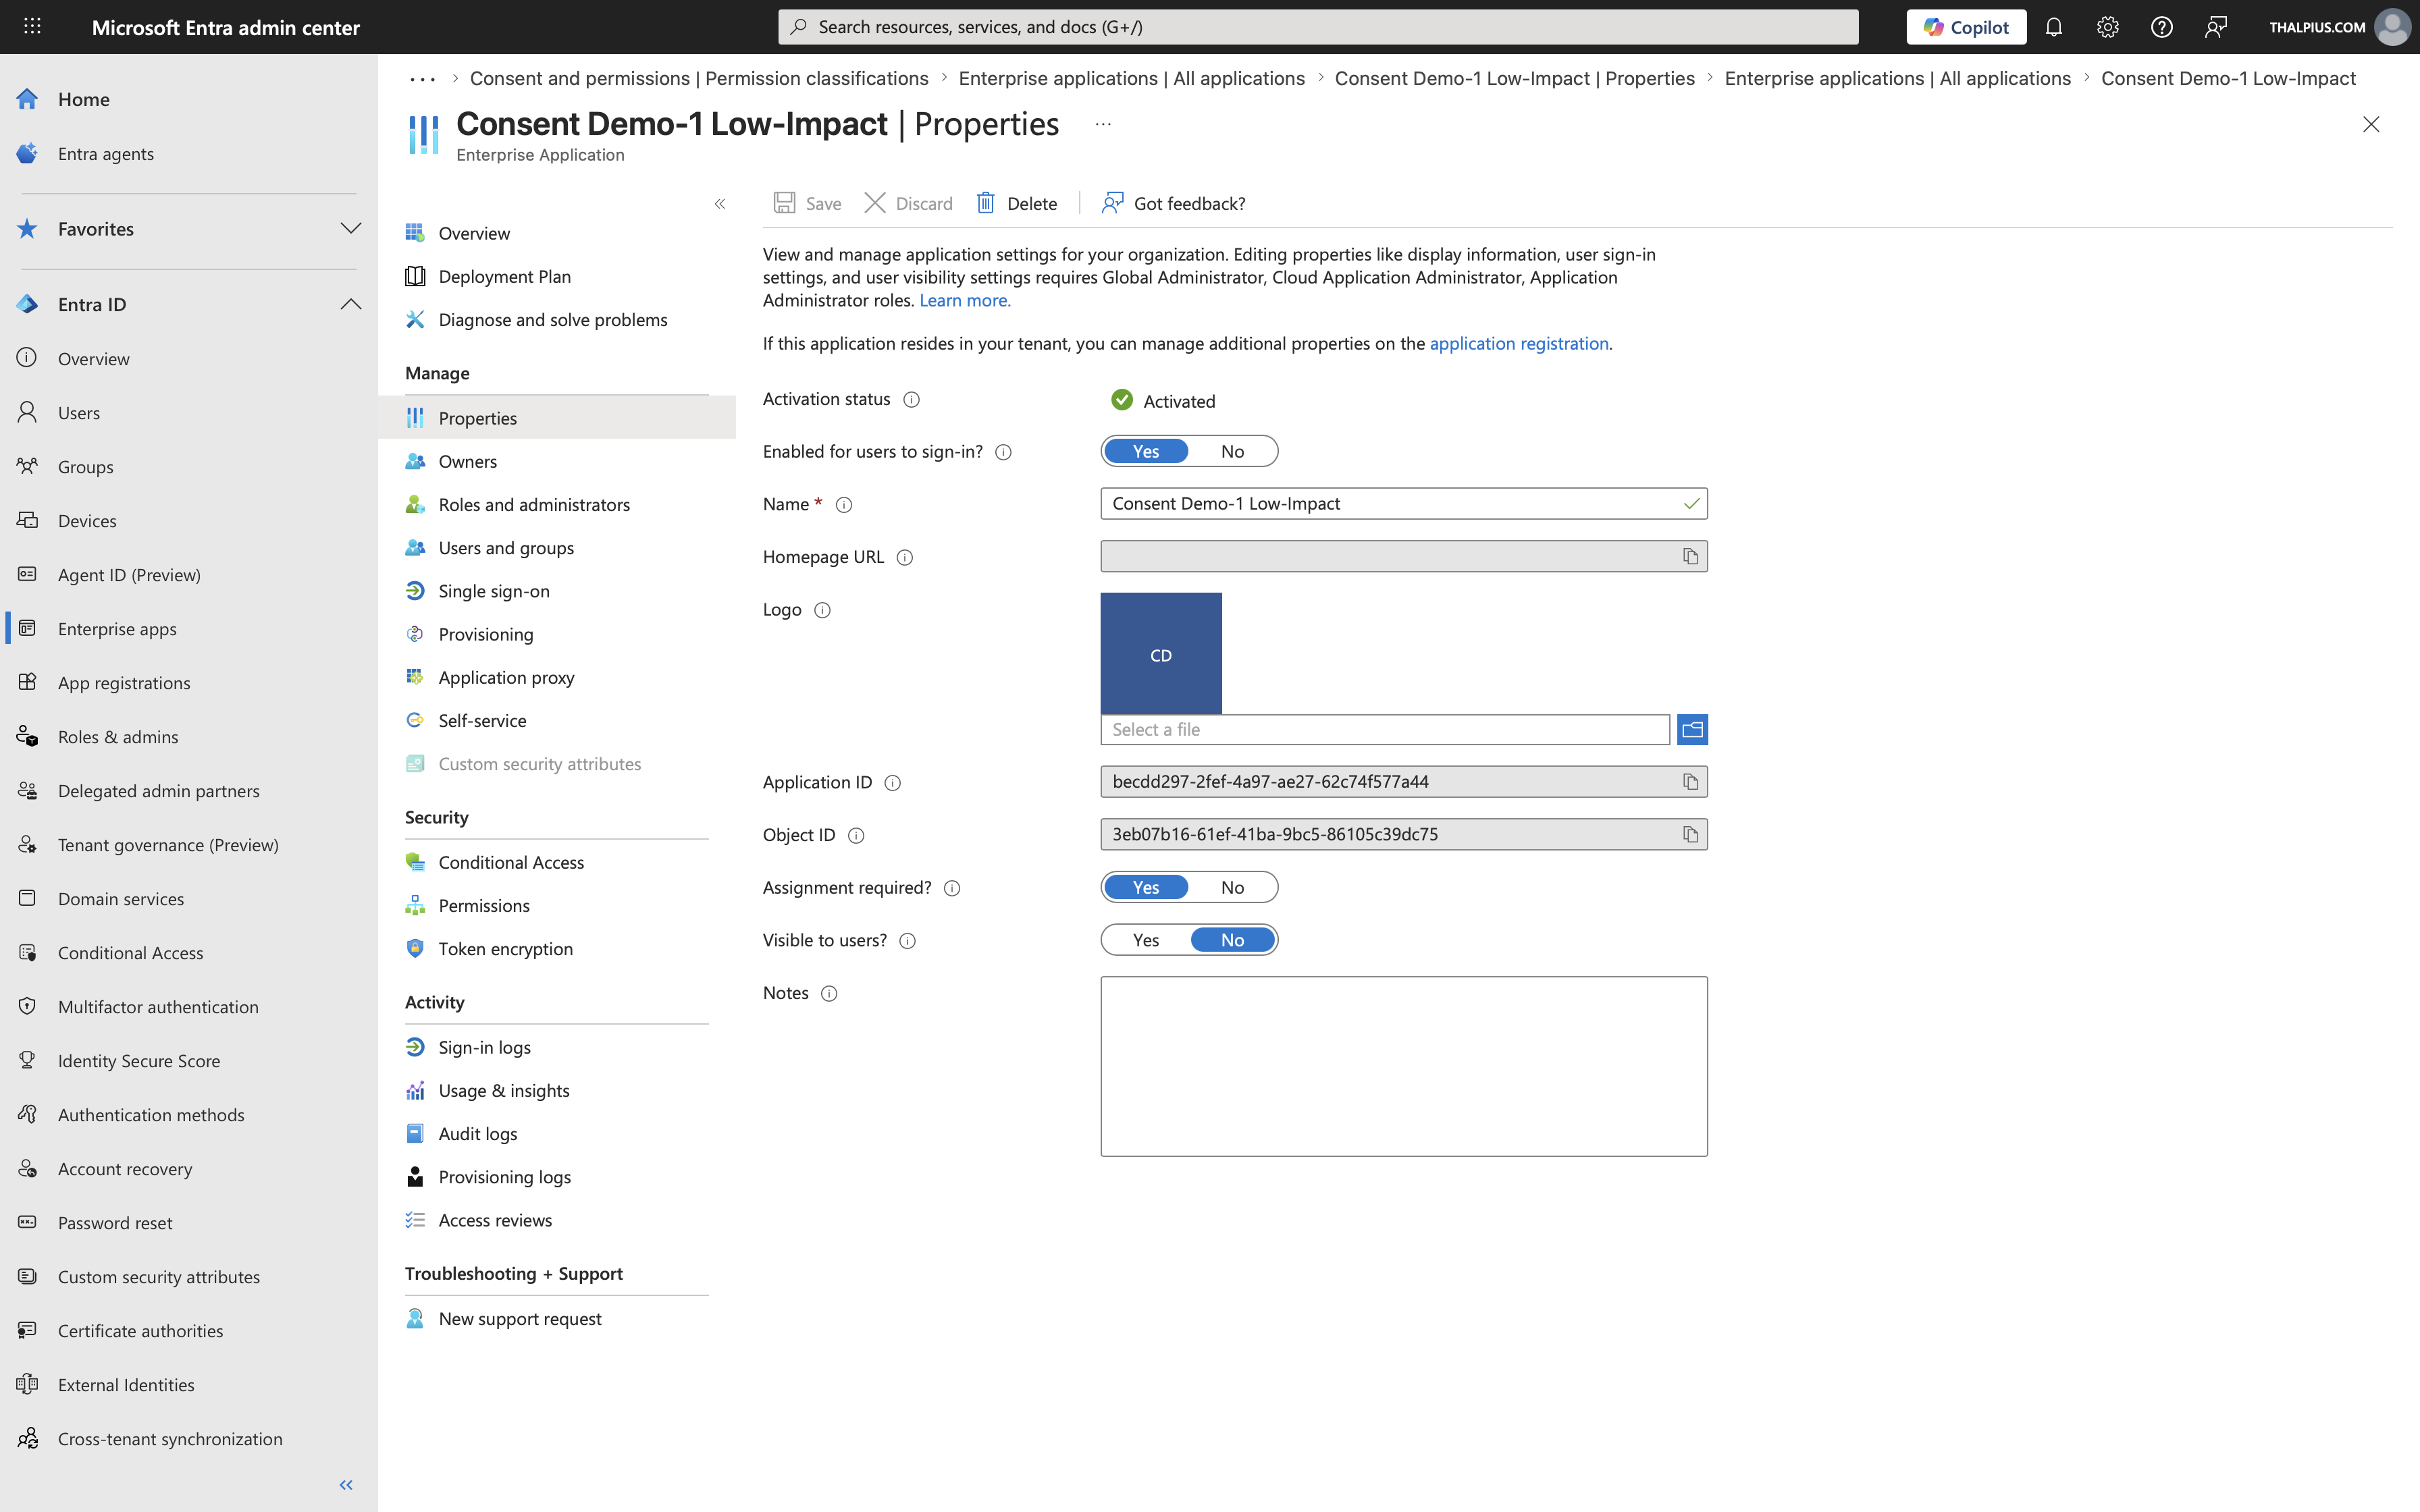Screen dimensions: 2420x1512
Task: Copy the Application ID to clipboard
Action: [1690, 782]
